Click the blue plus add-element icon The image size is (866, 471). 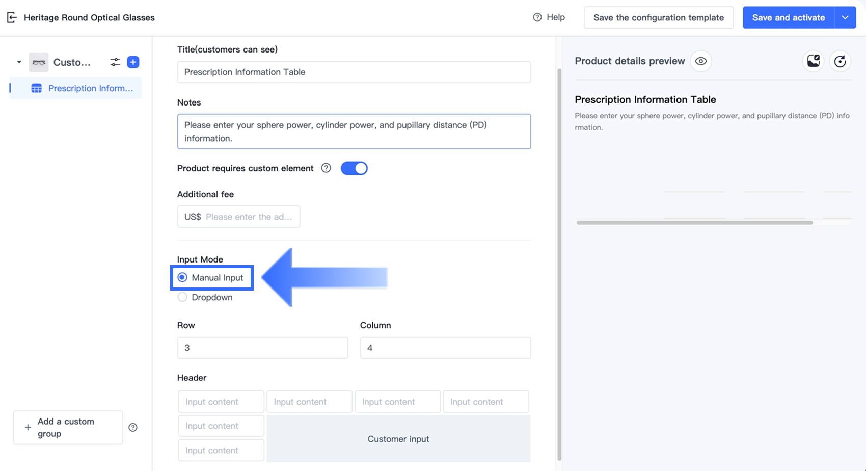click(133, 62)
